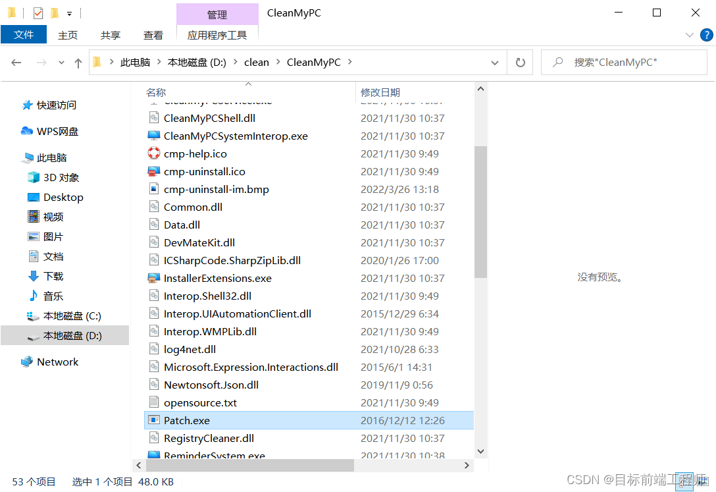Click 此电脑 in the address bar
Screen dimensions: 716x492
click(x=135, y=63)
